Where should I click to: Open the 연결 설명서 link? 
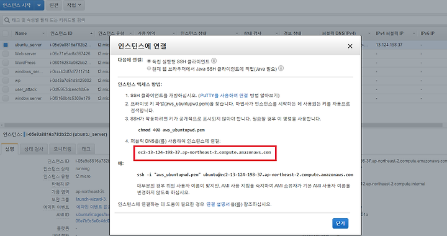(218, 204)
